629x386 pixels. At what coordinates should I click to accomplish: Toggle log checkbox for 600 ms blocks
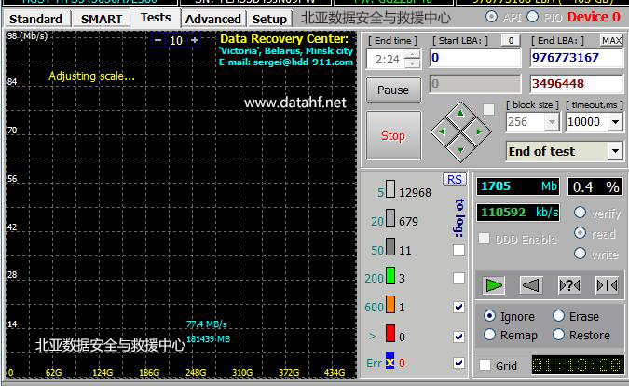pyautogui.click(x=458, y=307)
